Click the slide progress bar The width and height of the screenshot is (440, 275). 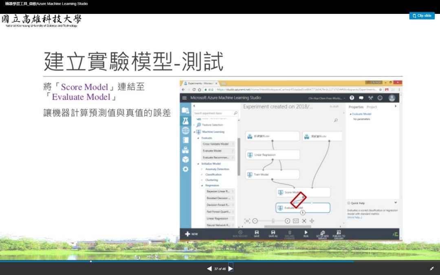220,261
